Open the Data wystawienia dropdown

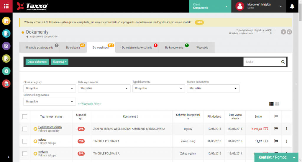[104, 88]
